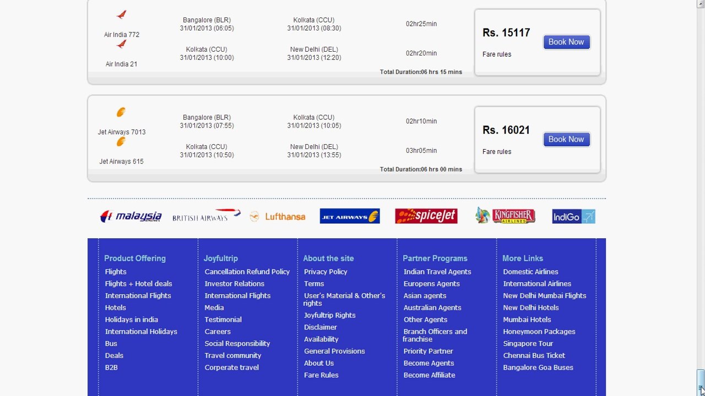Open Become Agents link
This screenshot has height=396, width=705.
point(429,364)
